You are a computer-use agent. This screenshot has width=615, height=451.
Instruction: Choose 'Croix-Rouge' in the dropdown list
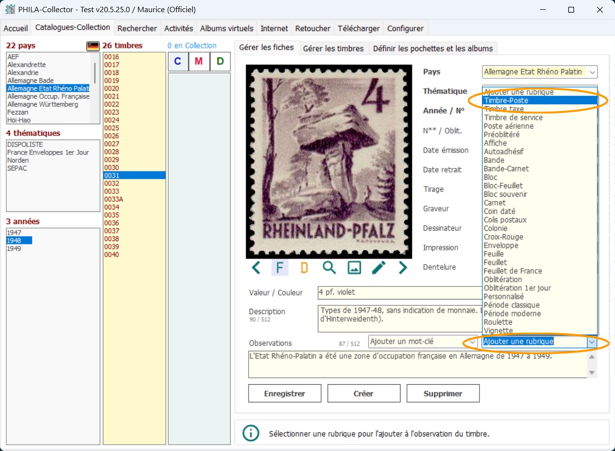[x=540, y=237]
